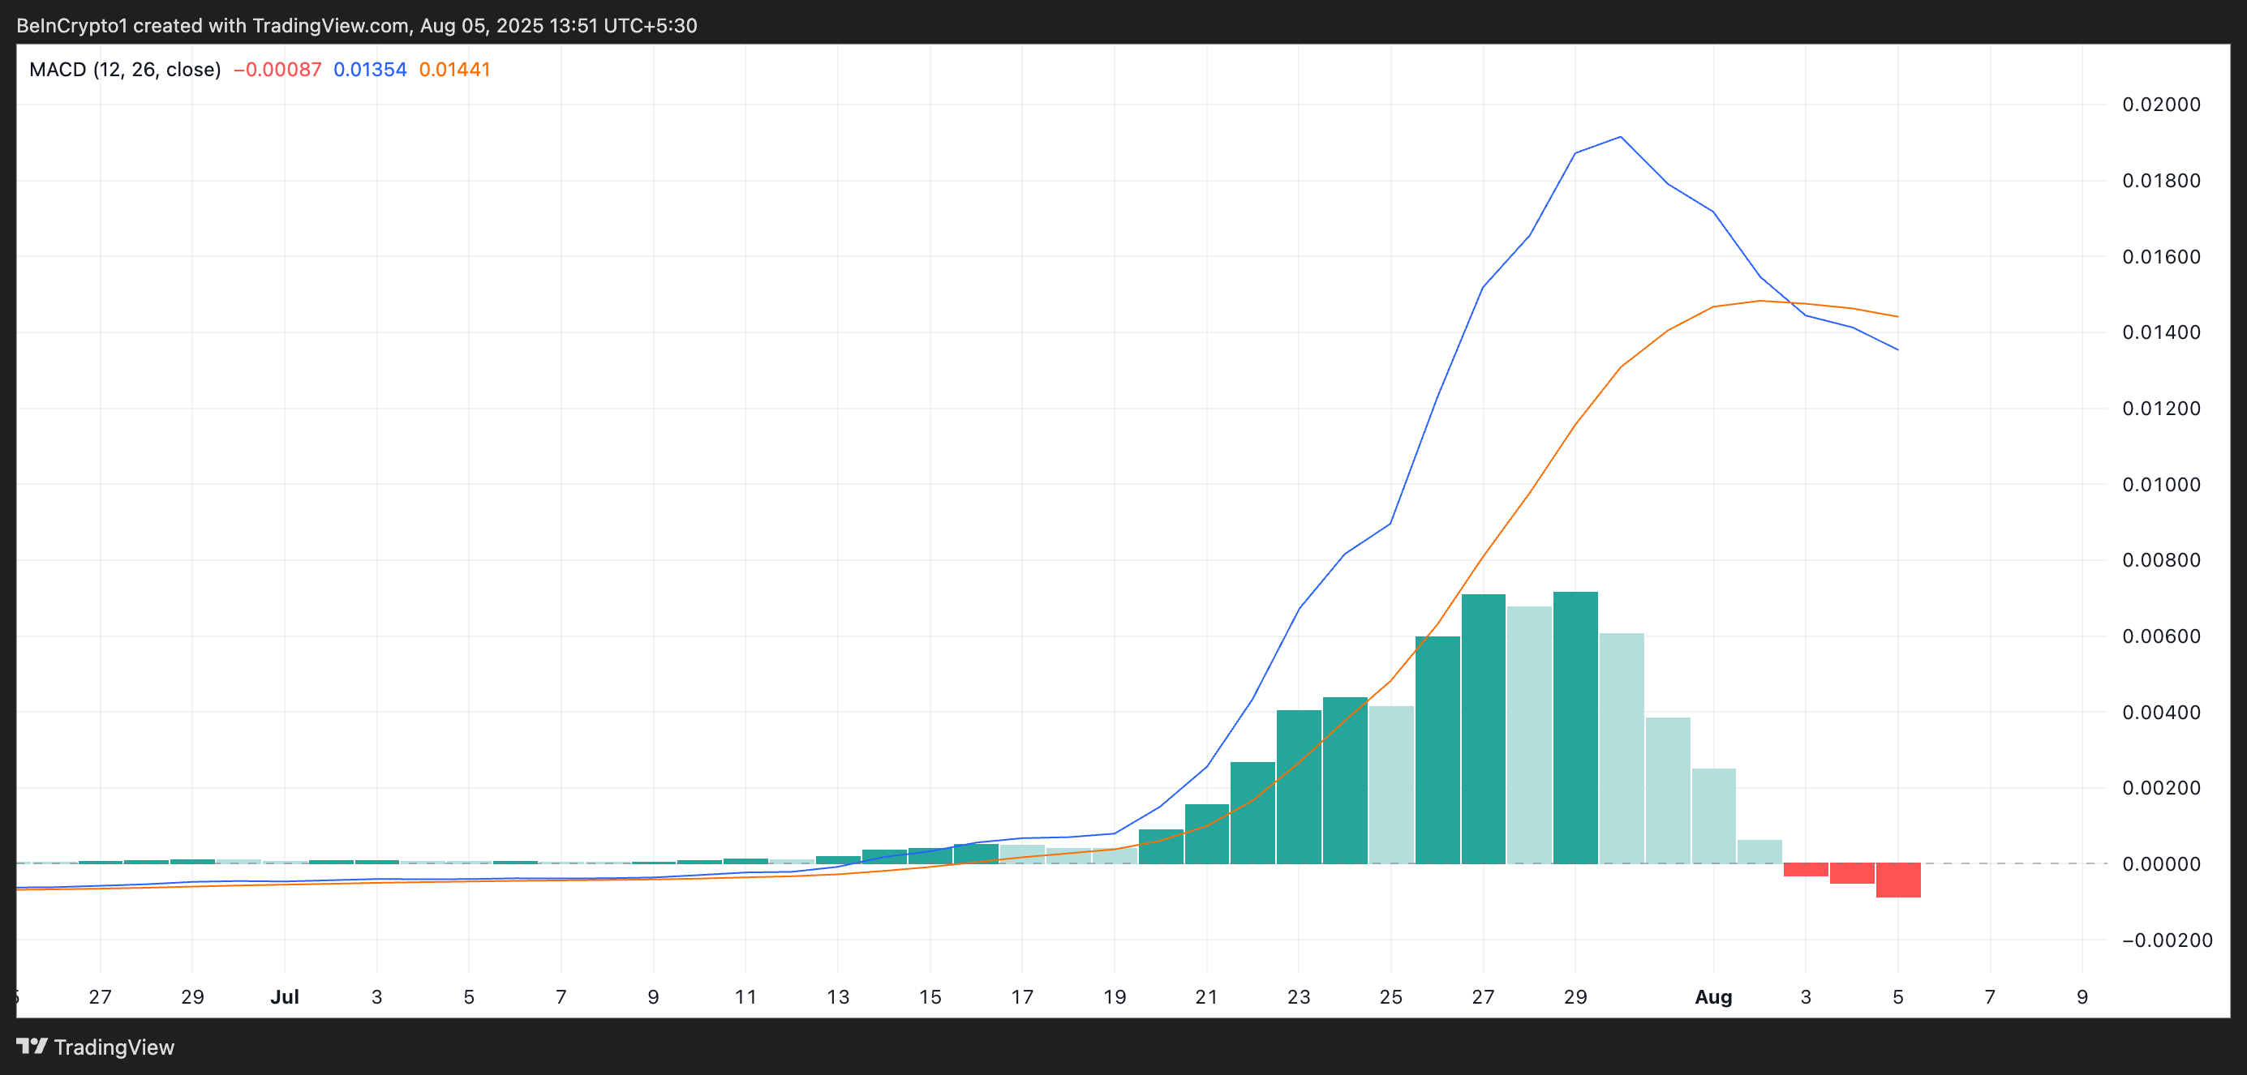Click the 0.01000 price axis label
2247x1075 pixels.
click(x=2161, y=485)
